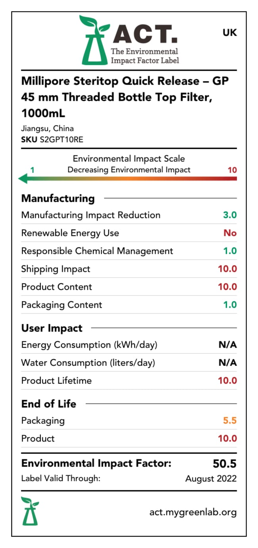
Task: Click the orange Packaging 5.5 score
Action: pos(230,421)
